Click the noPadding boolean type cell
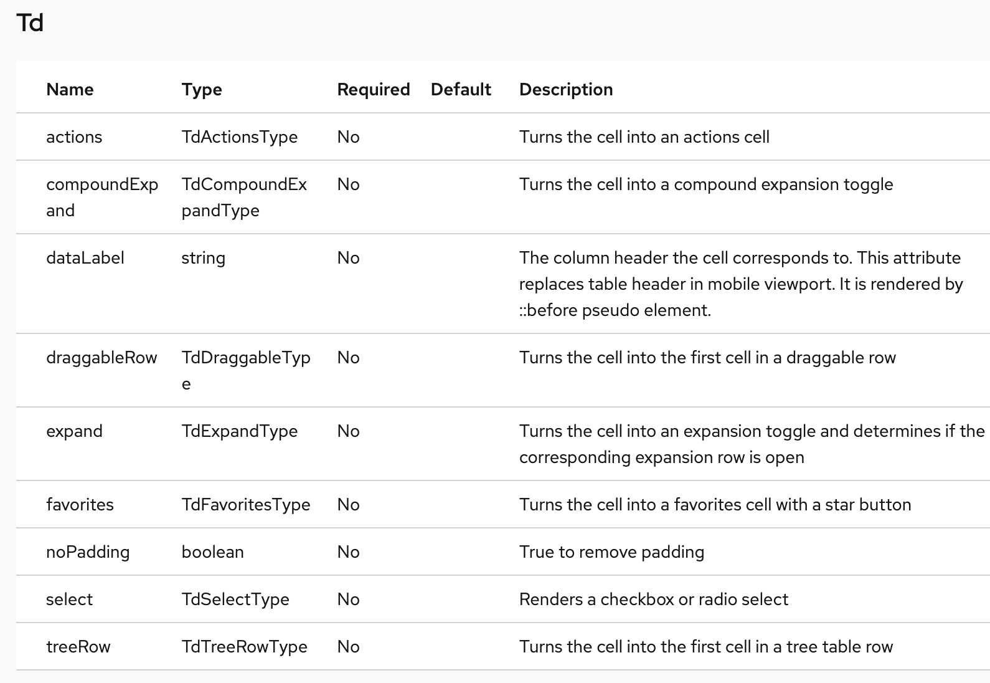Image resolution: width=990 pixels, height=683 pixels. point(212,552)
